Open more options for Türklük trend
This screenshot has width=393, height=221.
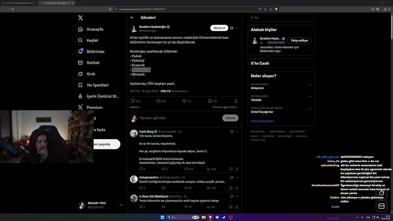[x=309, y=97]
